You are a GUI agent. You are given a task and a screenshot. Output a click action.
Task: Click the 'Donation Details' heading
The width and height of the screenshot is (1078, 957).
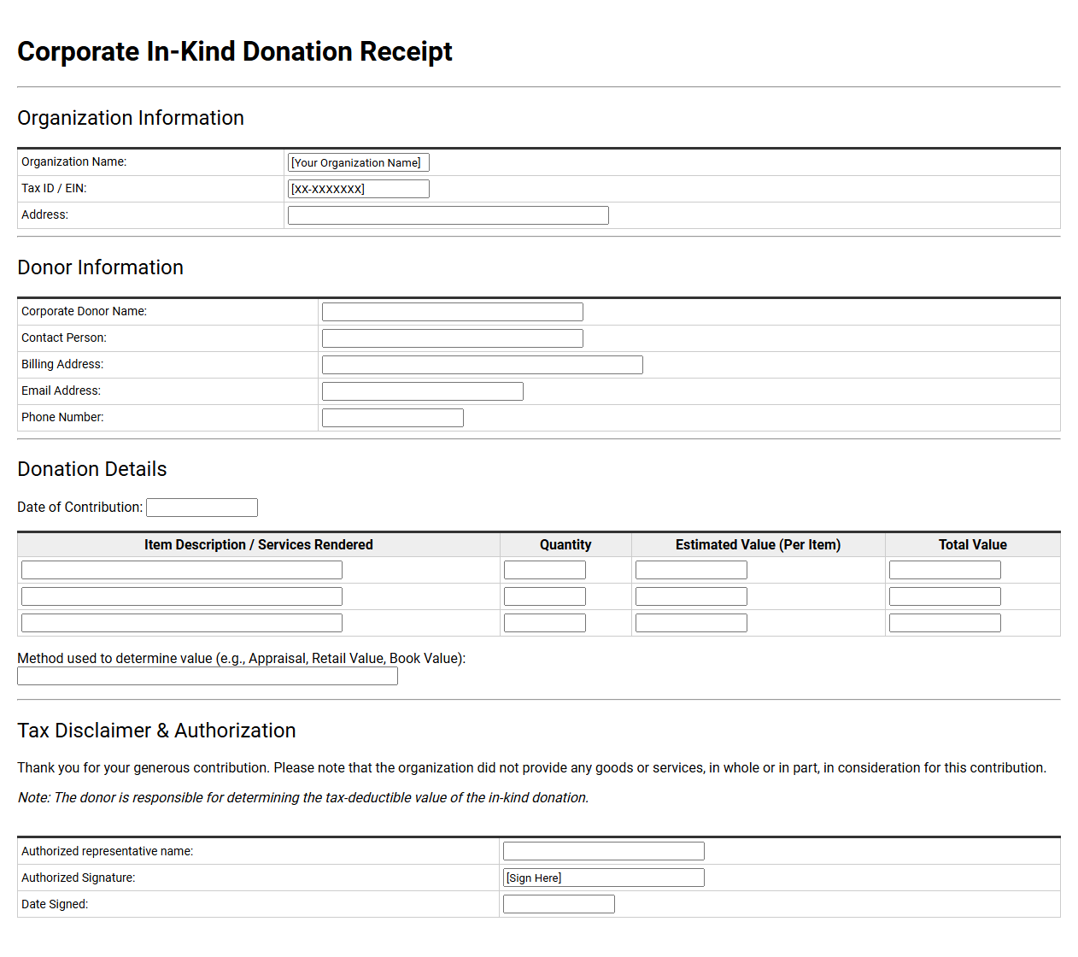click(x=92, y=469)
